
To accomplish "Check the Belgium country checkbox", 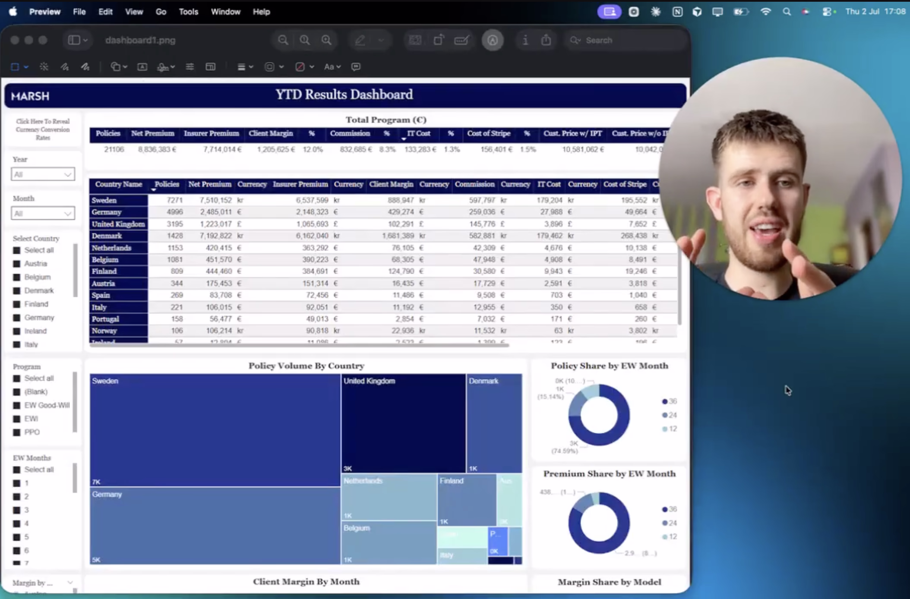I will point(17,277).
